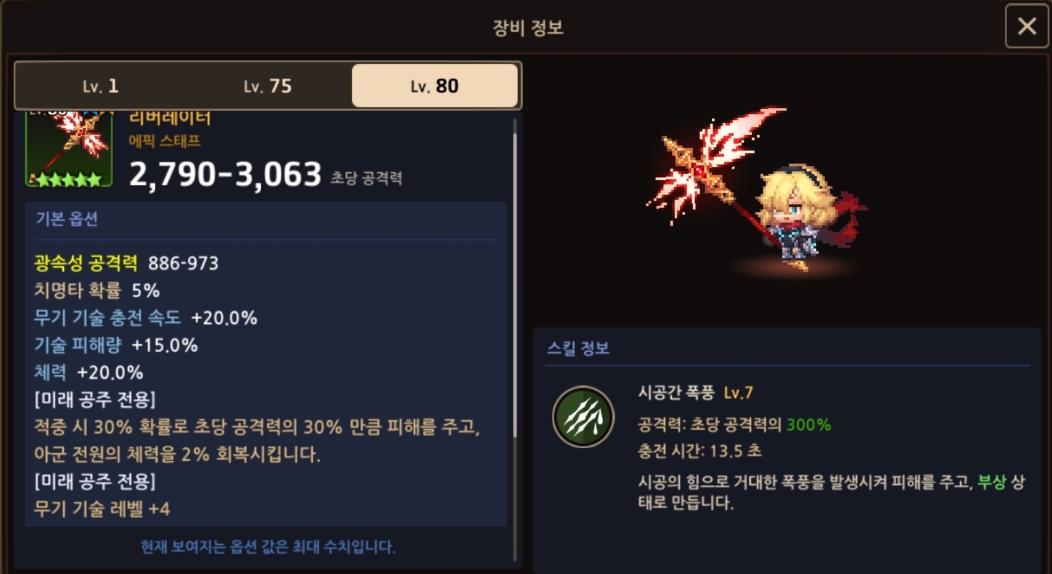Switch to the Lv. 75 tab
1052x574 pixels.
click(267, 86)
